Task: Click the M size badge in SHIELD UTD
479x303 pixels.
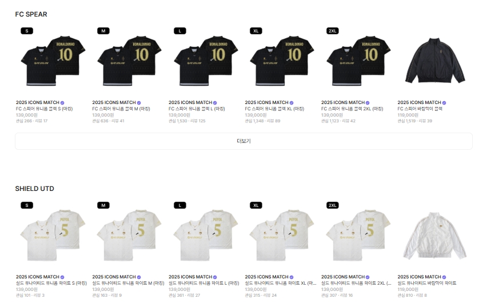Action: pyautogui.click(x=103, y=205)
